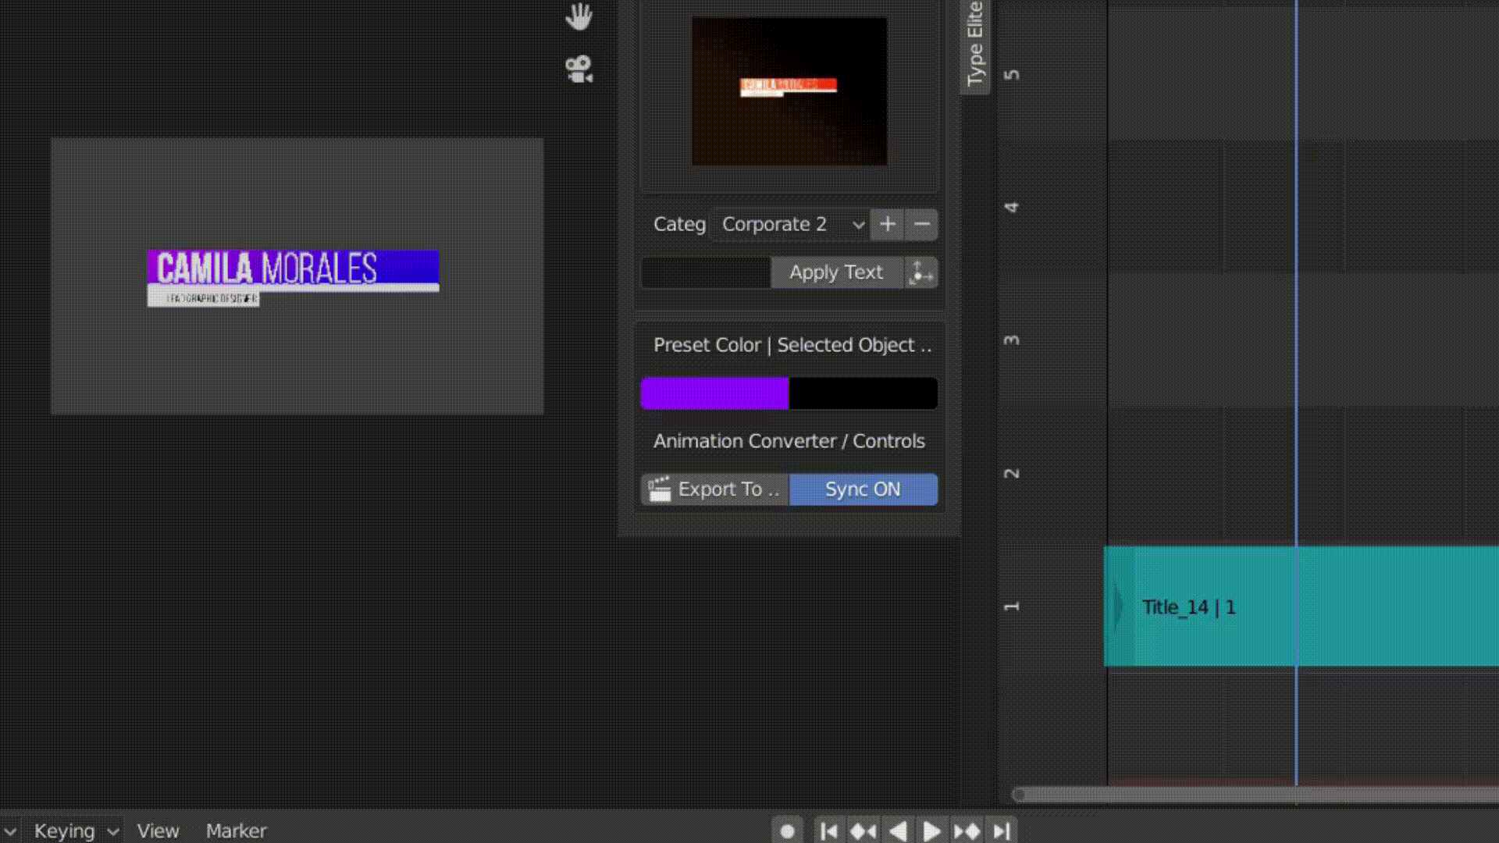Click channel number 3 in sequencer
This screenshot has width=1499, height=843.
pyautogui.click(x=1012, y=340)
